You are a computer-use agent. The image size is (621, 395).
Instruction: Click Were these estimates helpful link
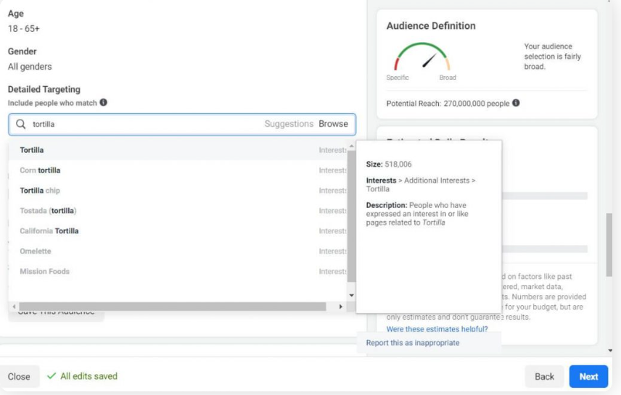click(x=437, y=329)
